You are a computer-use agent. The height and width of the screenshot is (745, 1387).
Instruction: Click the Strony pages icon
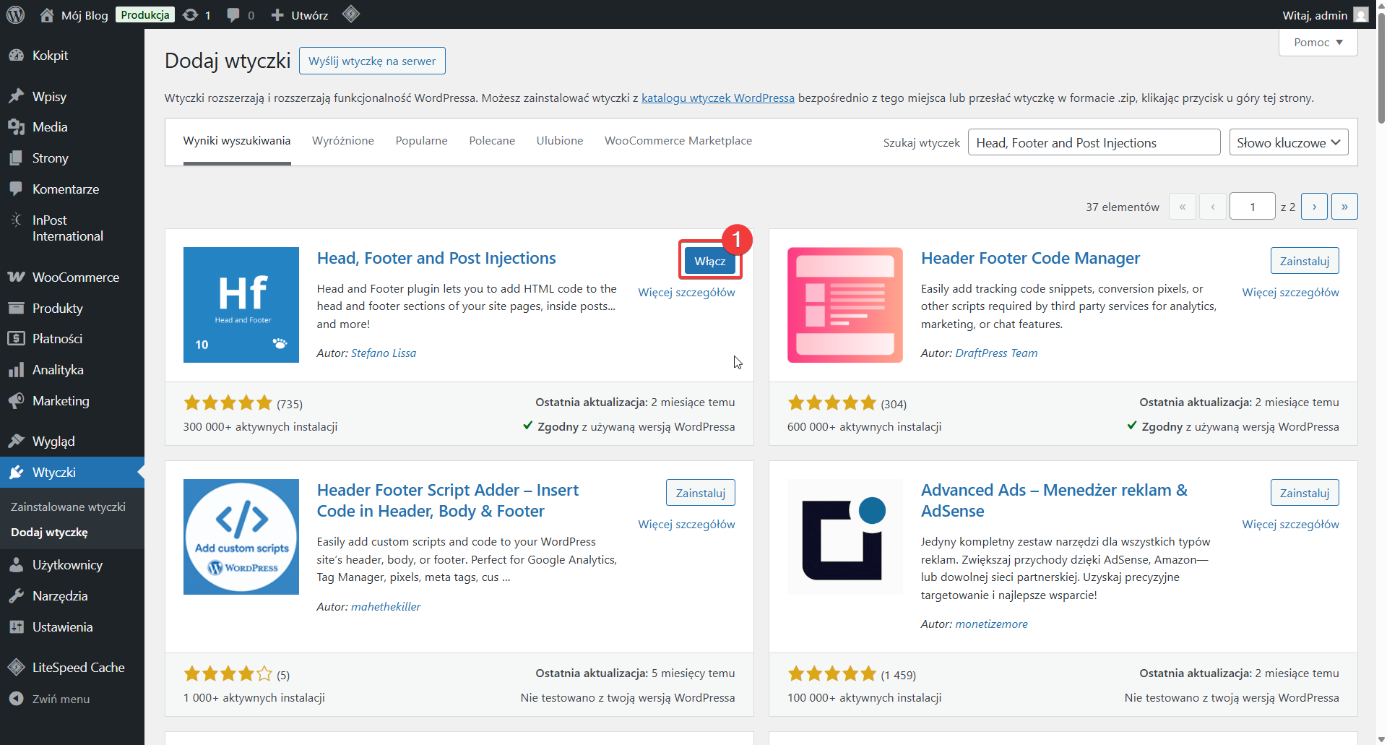(x=16, y=158)
